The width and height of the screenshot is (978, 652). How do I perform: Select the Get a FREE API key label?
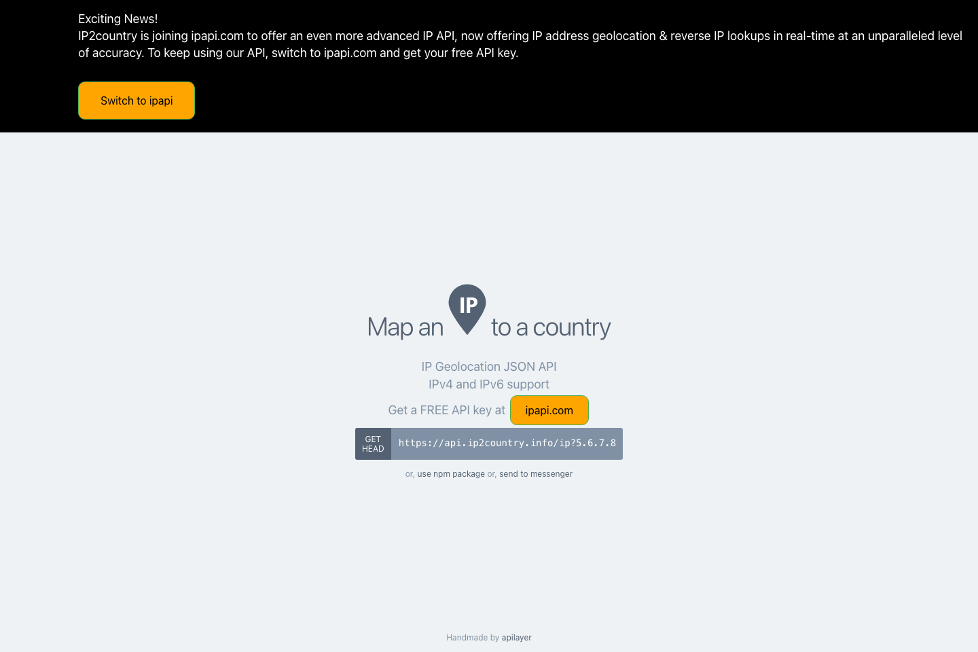446,410
